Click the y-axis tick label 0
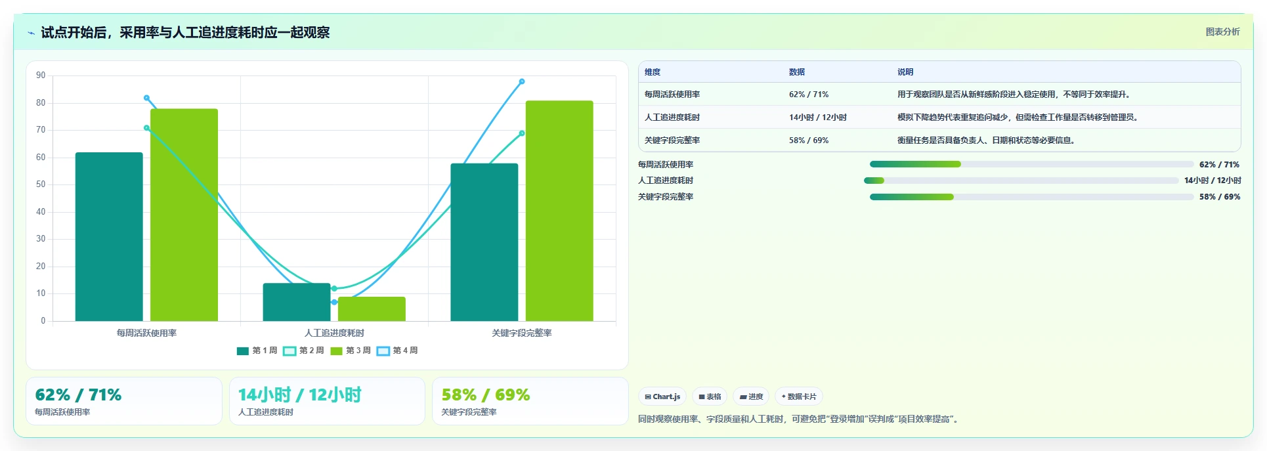This screenshot has height=451, width=1267. point(43,321)
